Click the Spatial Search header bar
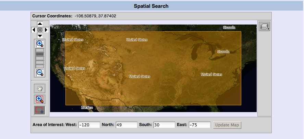The width and height of the screenshot is (304, 139). 152,6
